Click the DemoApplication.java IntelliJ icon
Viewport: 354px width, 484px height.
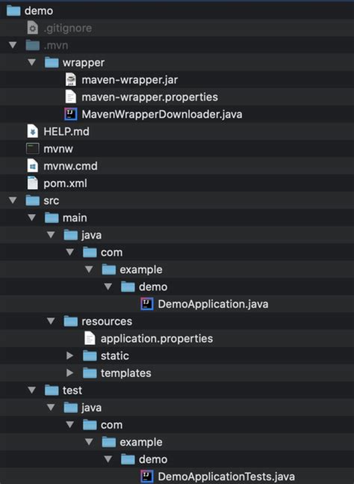pos(147,304)
